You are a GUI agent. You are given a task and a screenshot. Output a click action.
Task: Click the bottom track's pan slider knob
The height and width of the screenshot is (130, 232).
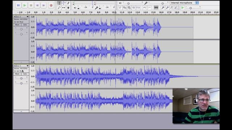(x=21, y=83)
